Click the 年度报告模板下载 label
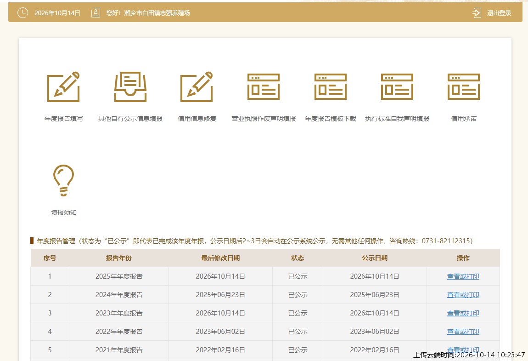This screenshot has height=361, width=528. 330,119
